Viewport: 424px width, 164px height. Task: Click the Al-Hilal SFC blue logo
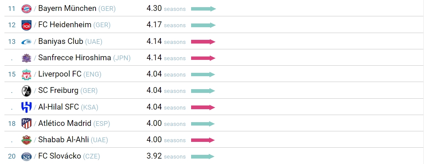pos(26,107)
